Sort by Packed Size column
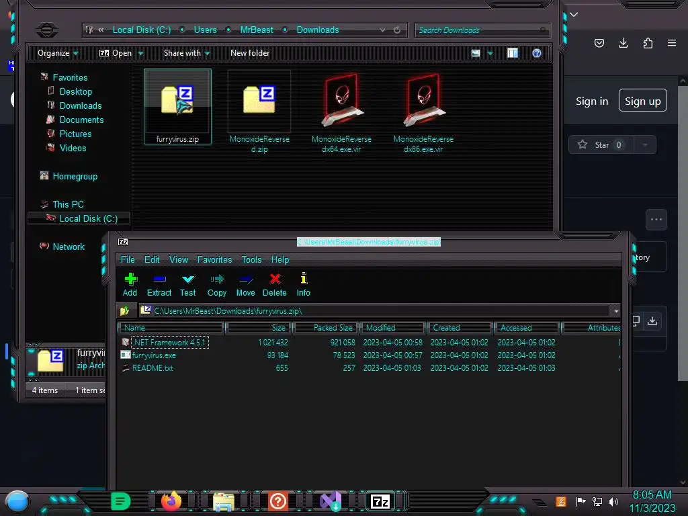 tap(326, 328)
